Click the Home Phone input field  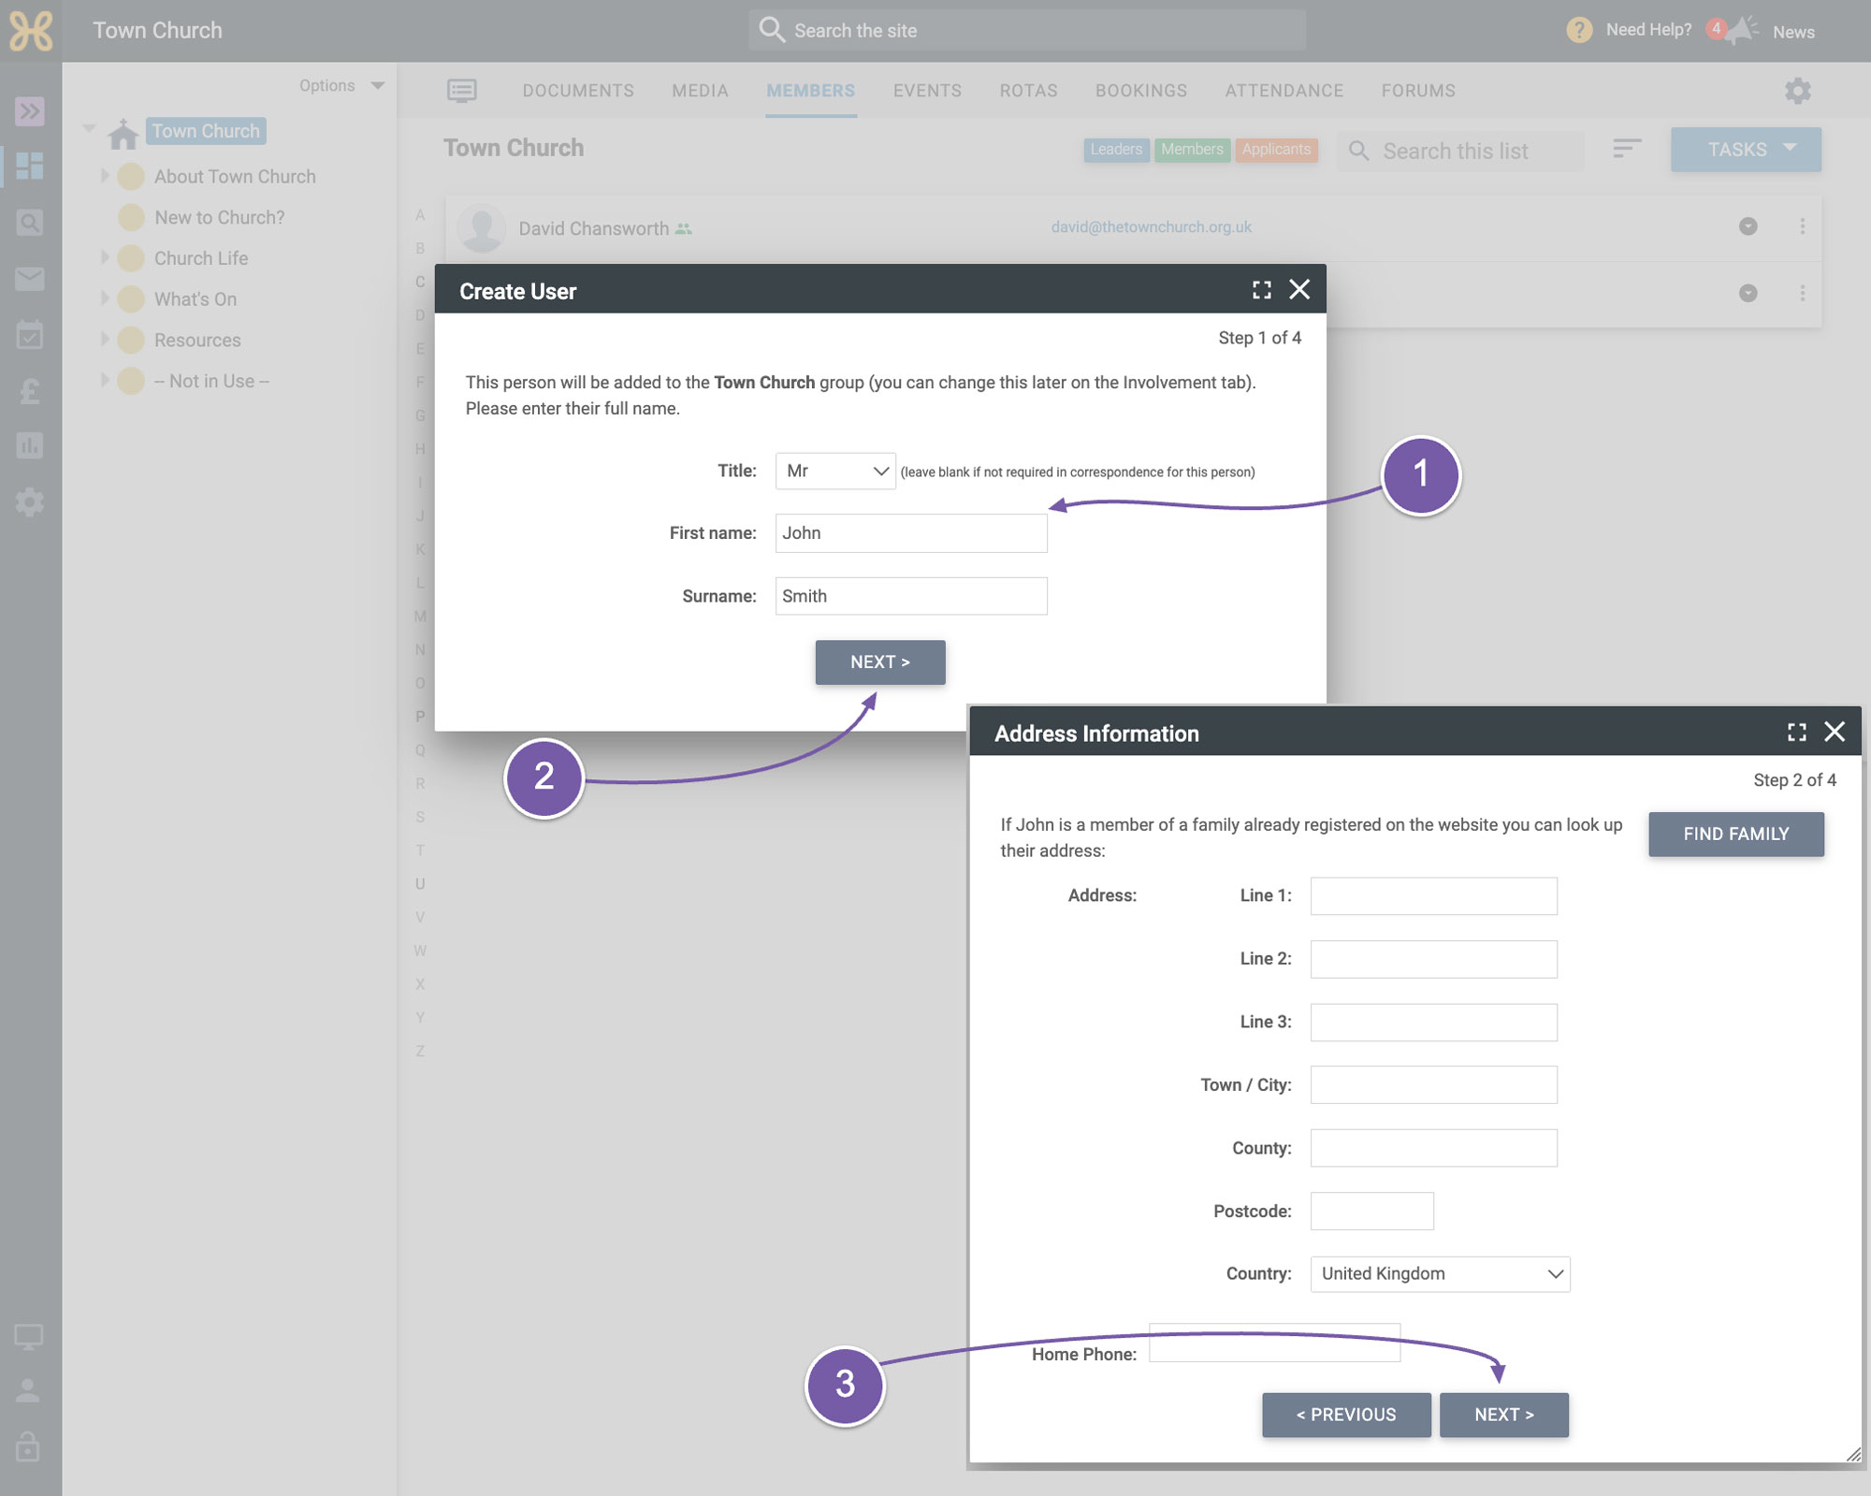(1274, 1343)
